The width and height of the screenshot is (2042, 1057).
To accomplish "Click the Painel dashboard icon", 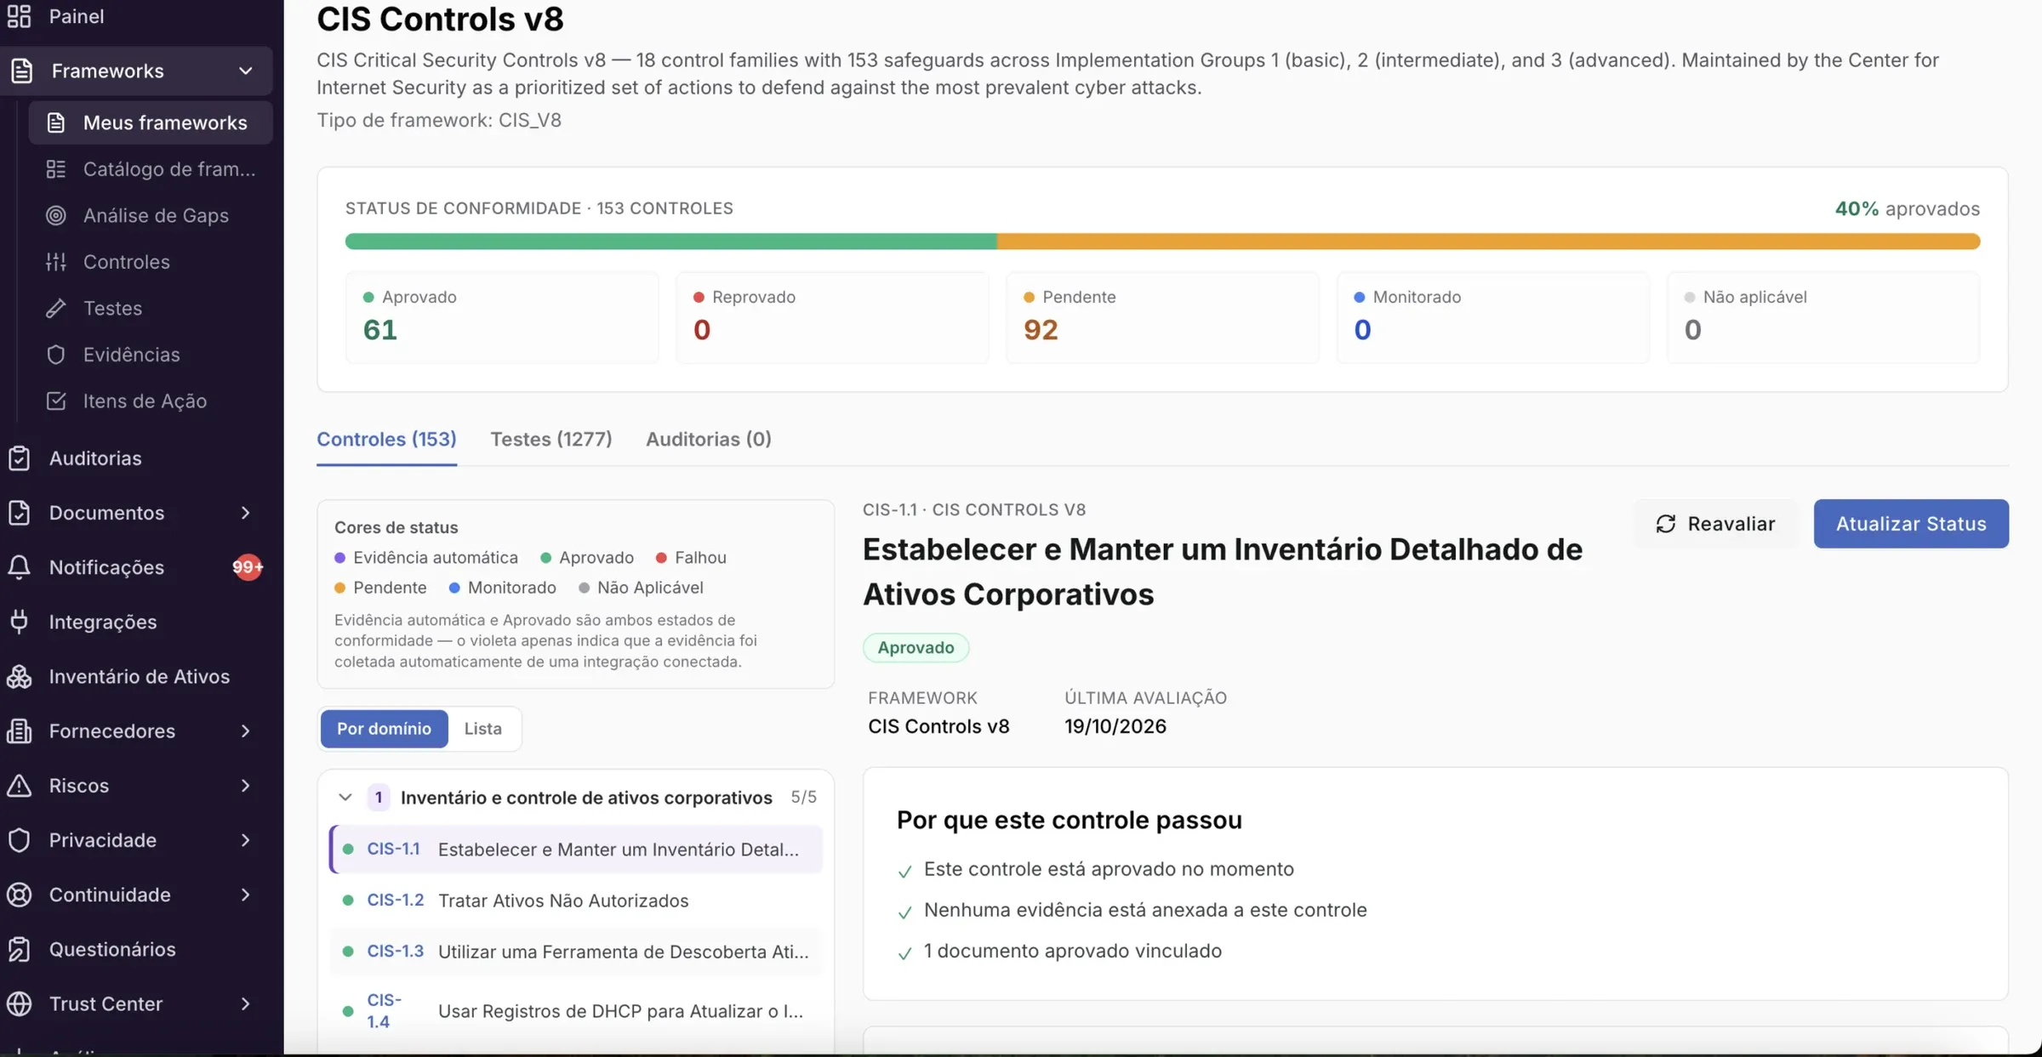I will click(19, 15).
